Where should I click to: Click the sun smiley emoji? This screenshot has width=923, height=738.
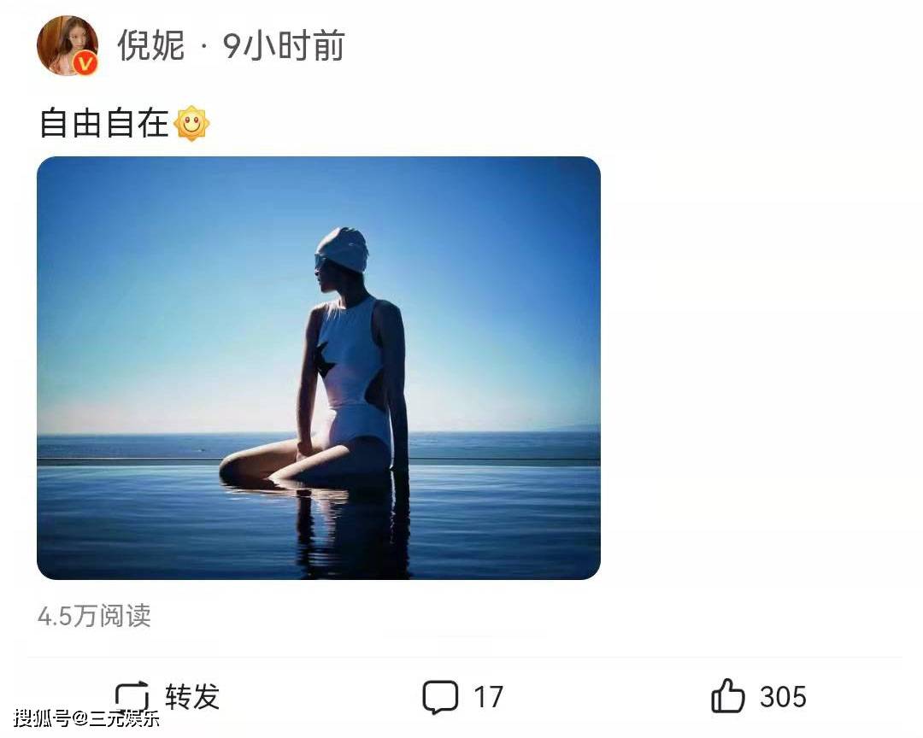click(x=192, y=124)
